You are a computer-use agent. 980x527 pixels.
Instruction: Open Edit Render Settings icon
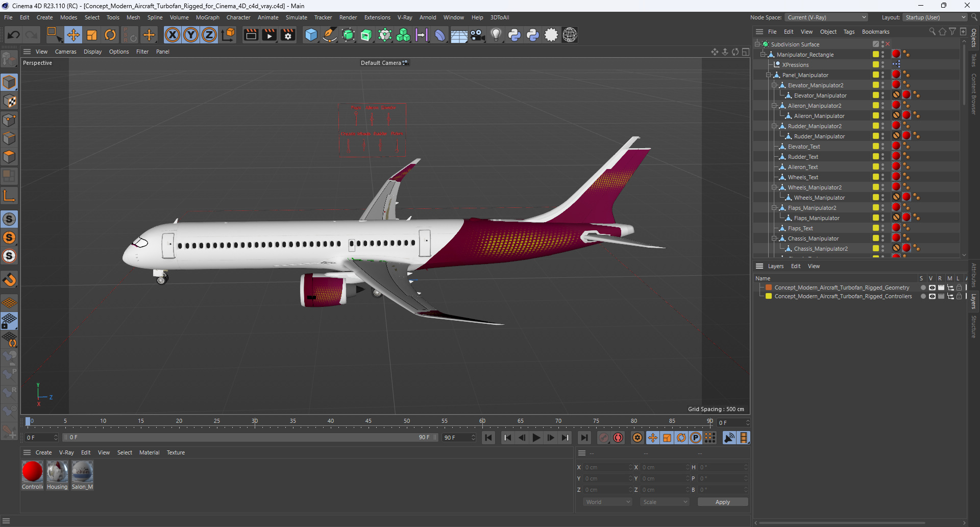pyautogui.click(x=288, y=35)
